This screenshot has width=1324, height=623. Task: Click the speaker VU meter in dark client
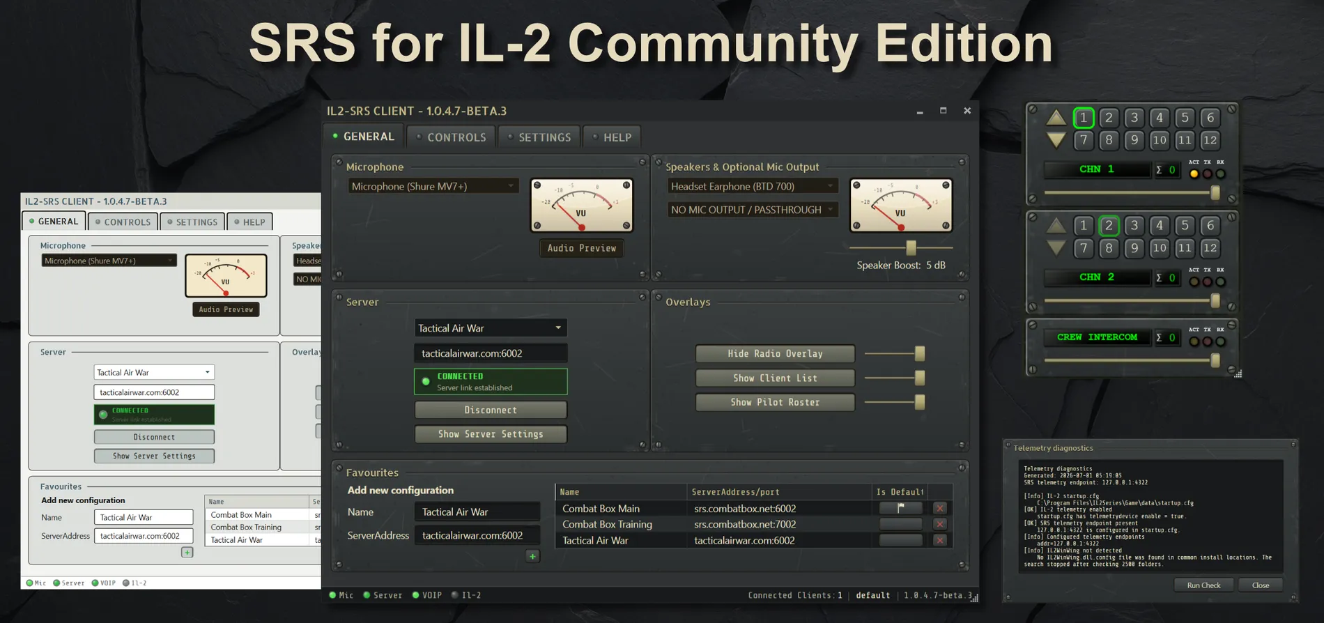[901, 205]
